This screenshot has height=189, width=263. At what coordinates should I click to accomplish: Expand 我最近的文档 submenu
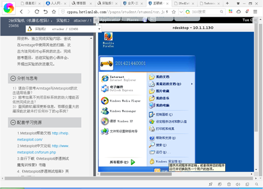point(171,84)
